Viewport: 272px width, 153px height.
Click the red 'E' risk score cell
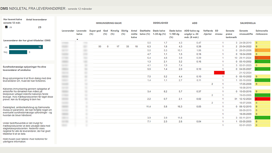(x=262, y=99)
